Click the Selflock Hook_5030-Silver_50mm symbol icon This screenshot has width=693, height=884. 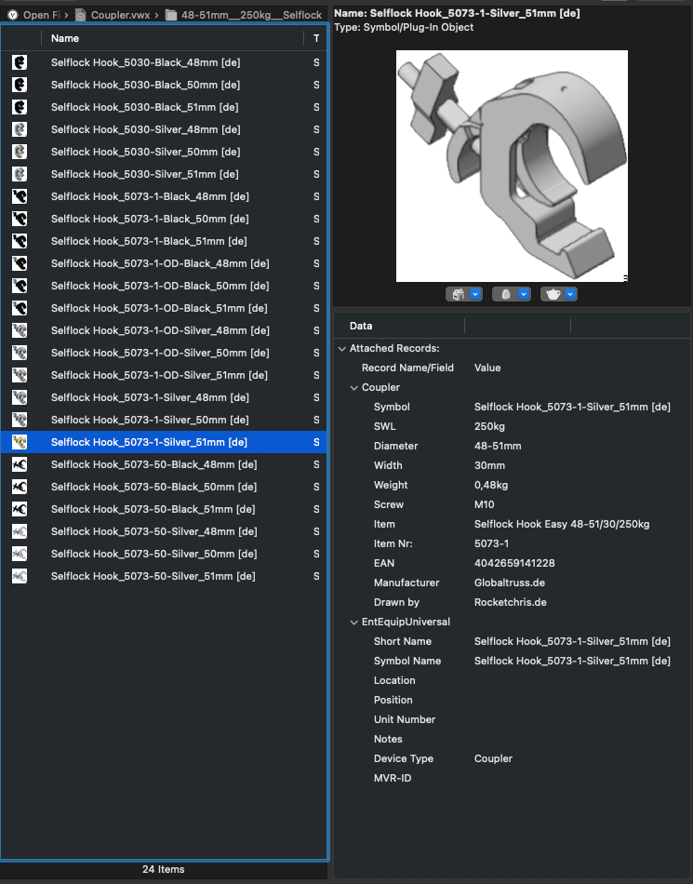20,152
